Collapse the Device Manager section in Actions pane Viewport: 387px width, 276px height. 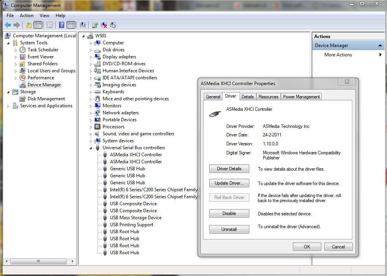coord(380,45)
